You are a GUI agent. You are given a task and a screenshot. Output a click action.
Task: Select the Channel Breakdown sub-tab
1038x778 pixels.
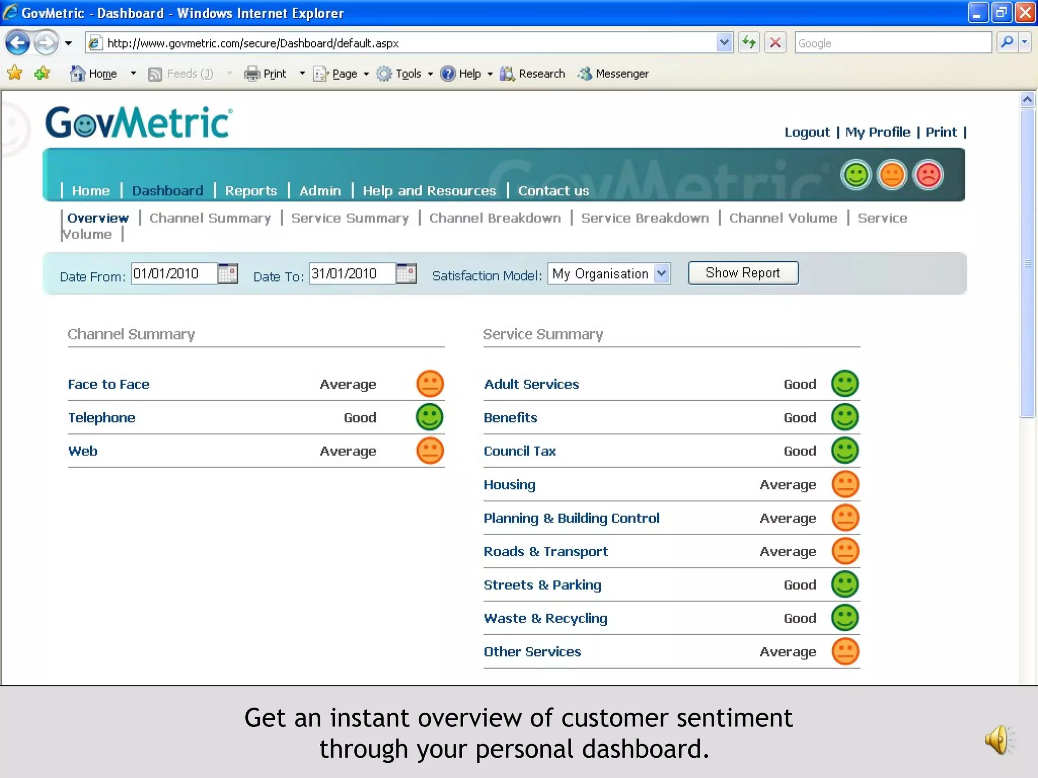click(495, 218)
